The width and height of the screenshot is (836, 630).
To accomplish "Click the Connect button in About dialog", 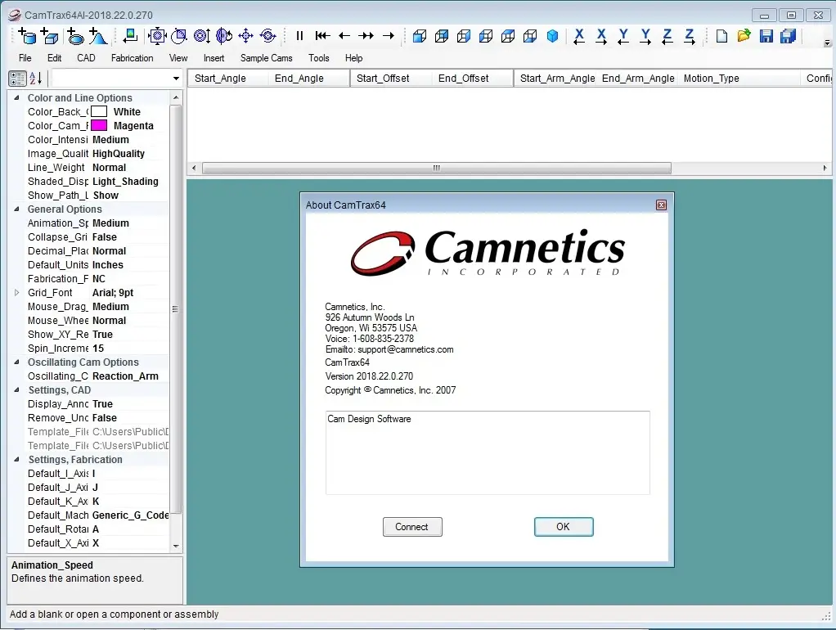I will pos(412,527).
